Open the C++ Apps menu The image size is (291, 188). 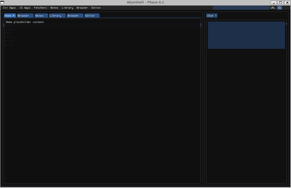pos(9,8)
